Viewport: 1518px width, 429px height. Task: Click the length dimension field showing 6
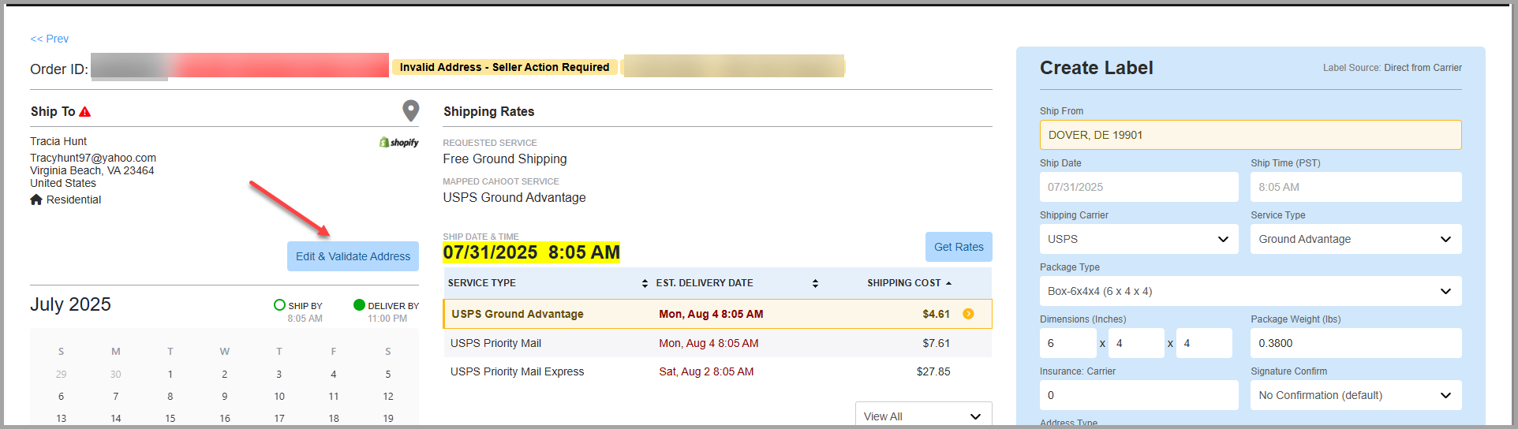pyautogui.click(x=1067, y=343)
